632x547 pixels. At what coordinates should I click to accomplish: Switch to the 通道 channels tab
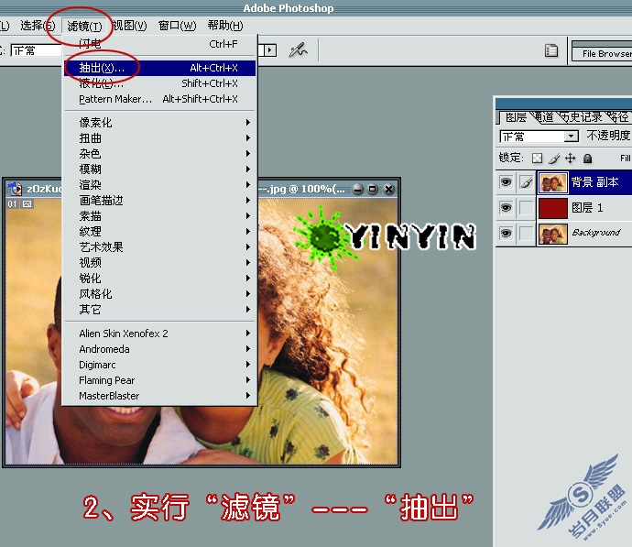(544, 117)
